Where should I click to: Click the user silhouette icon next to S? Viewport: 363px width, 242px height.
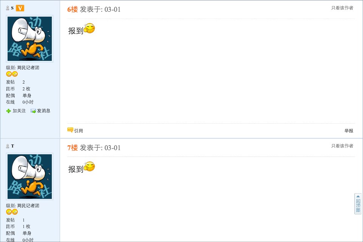(8, 8)
